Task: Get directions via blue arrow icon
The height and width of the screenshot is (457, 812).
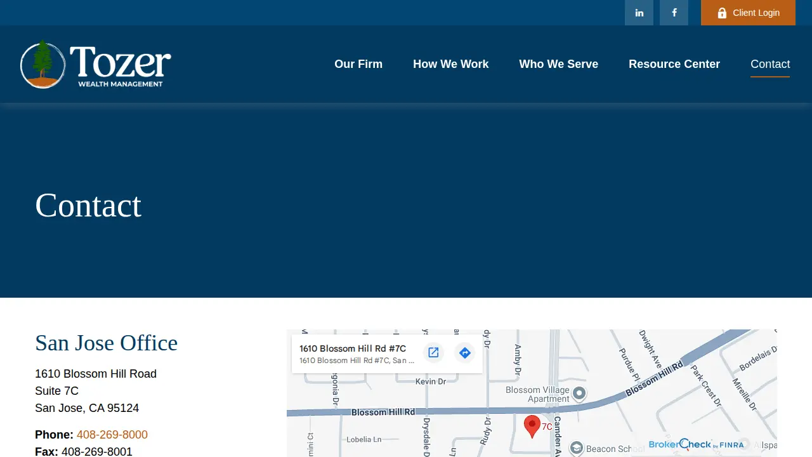Action: (x=465, y=352)
